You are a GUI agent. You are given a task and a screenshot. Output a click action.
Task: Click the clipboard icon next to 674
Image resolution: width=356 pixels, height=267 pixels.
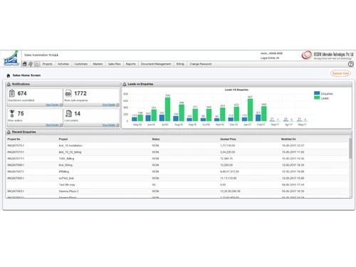coord(12,93)
